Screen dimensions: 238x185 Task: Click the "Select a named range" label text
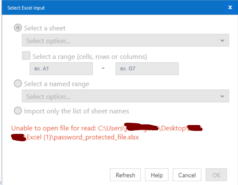point(57,84)
